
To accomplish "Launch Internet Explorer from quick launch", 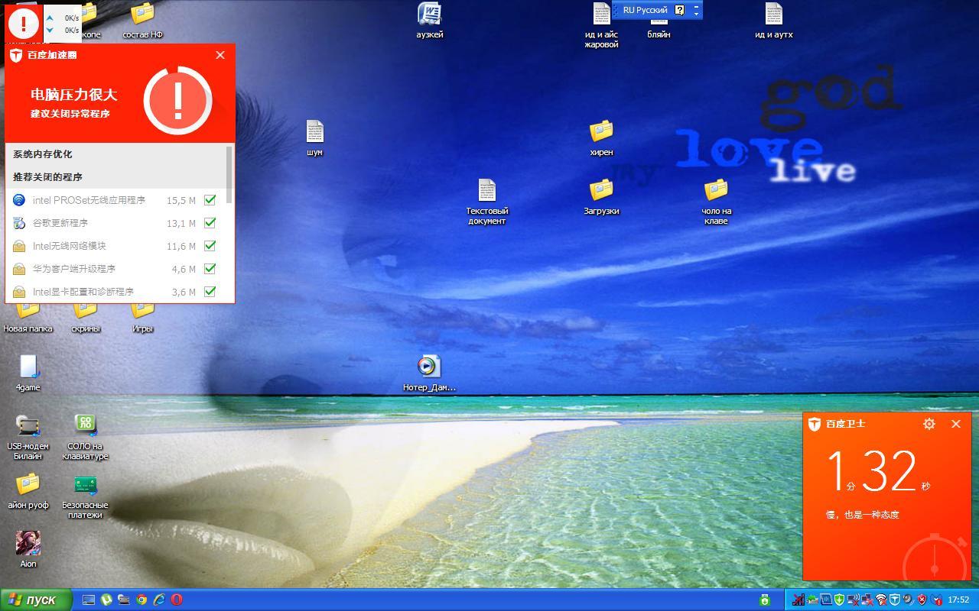I will [x=159, y=600].
